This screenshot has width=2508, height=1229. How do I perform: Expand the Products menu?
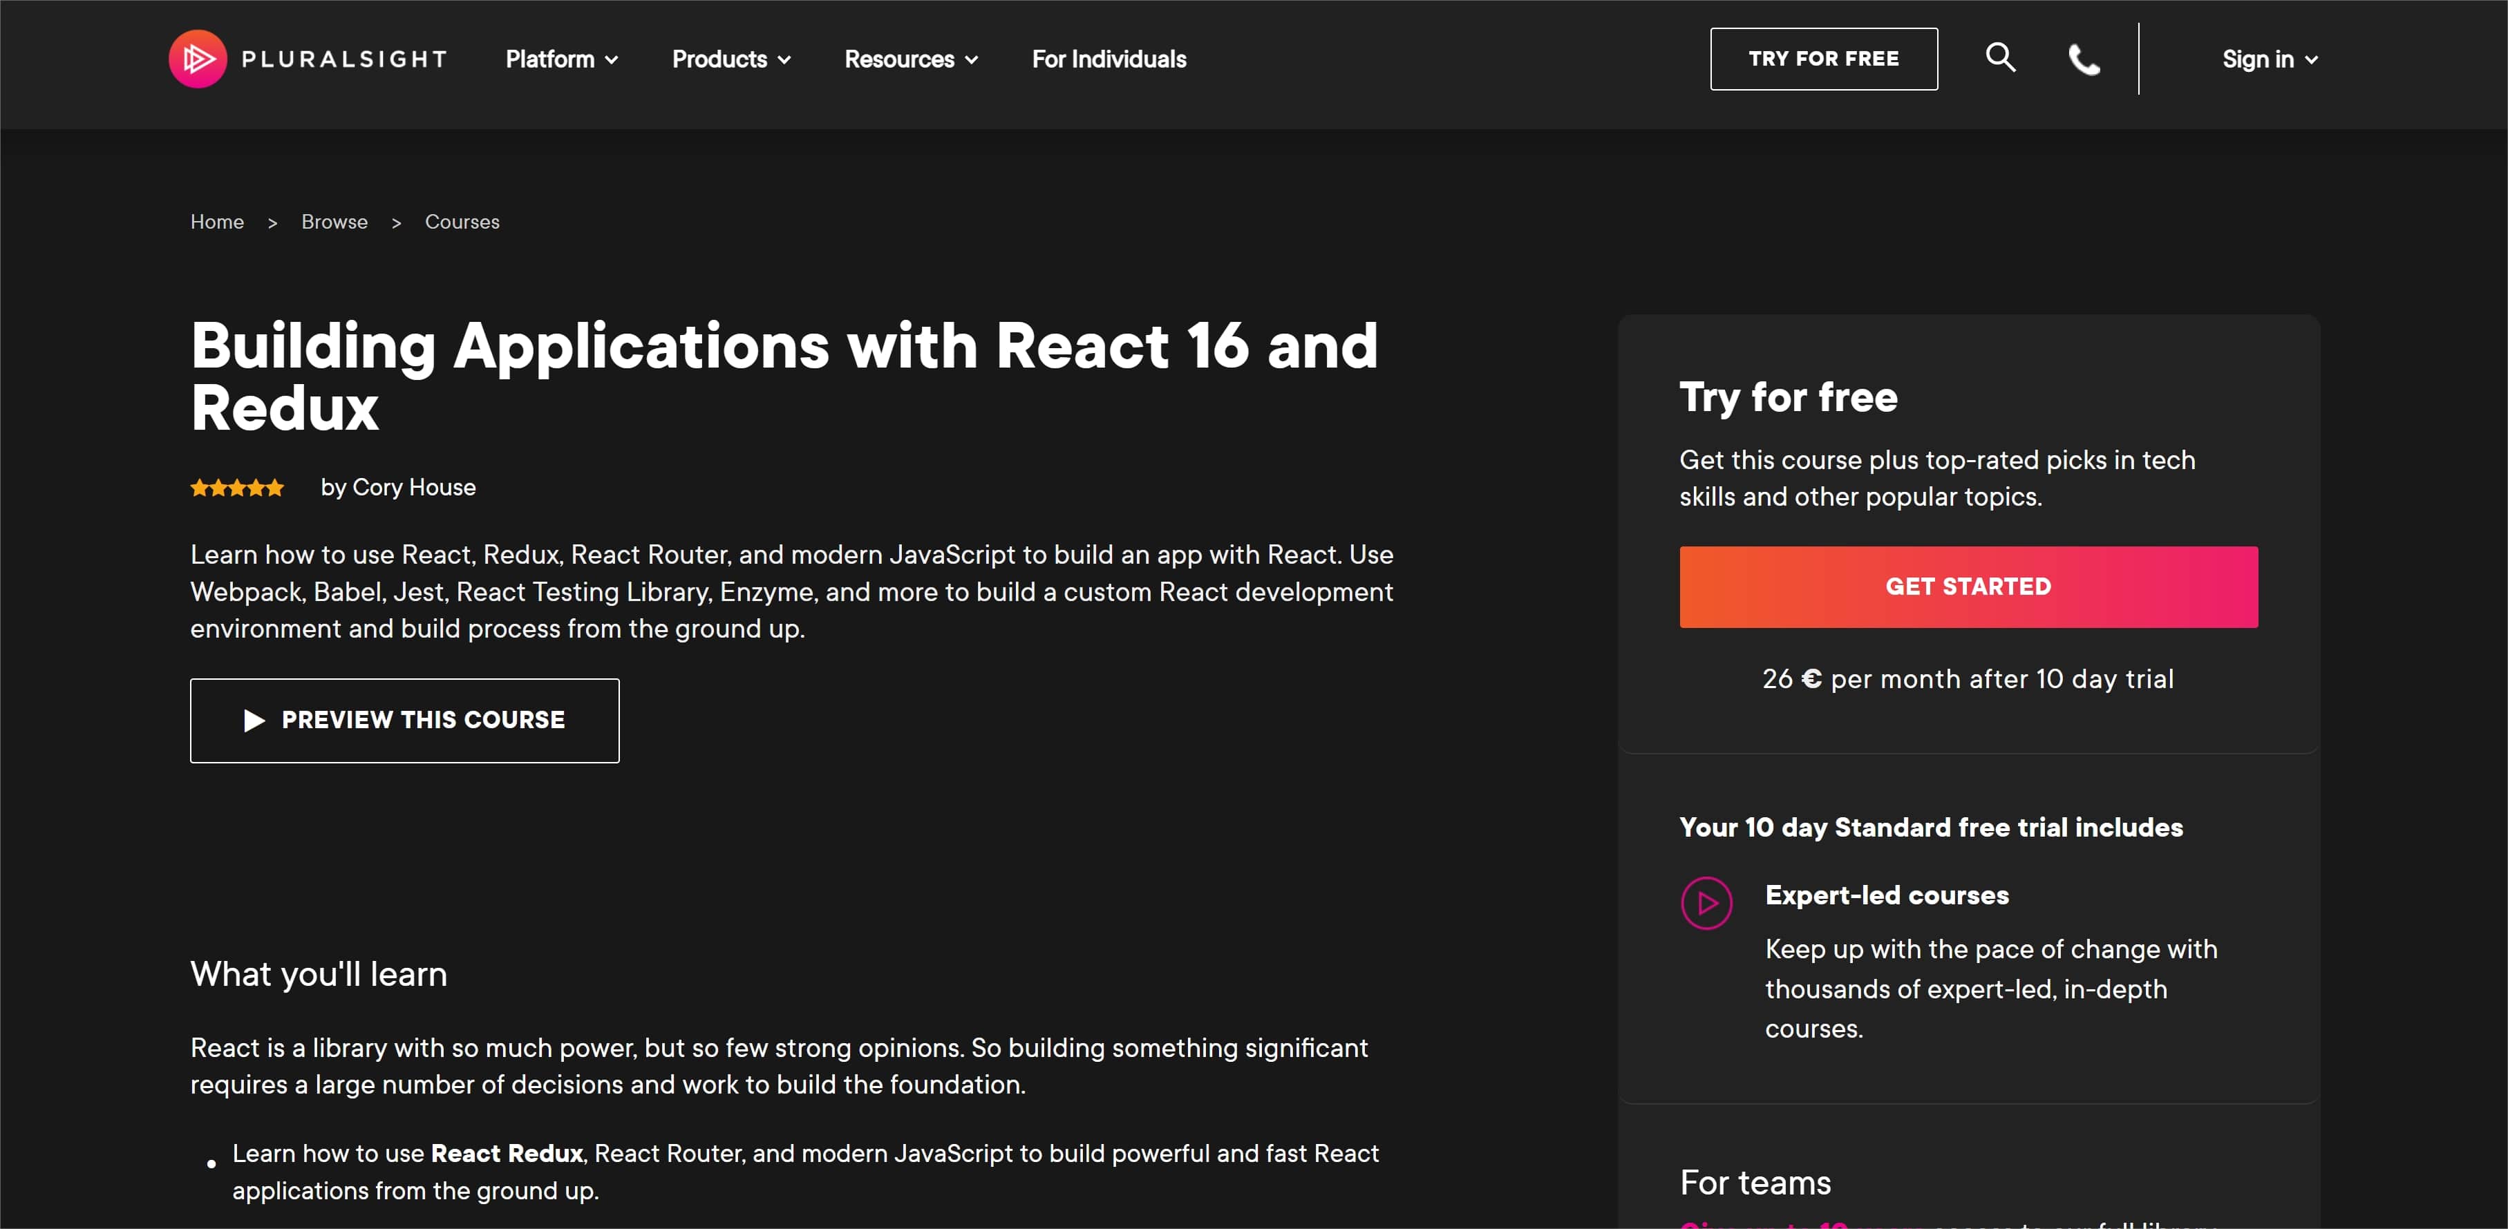pos(731,59)
